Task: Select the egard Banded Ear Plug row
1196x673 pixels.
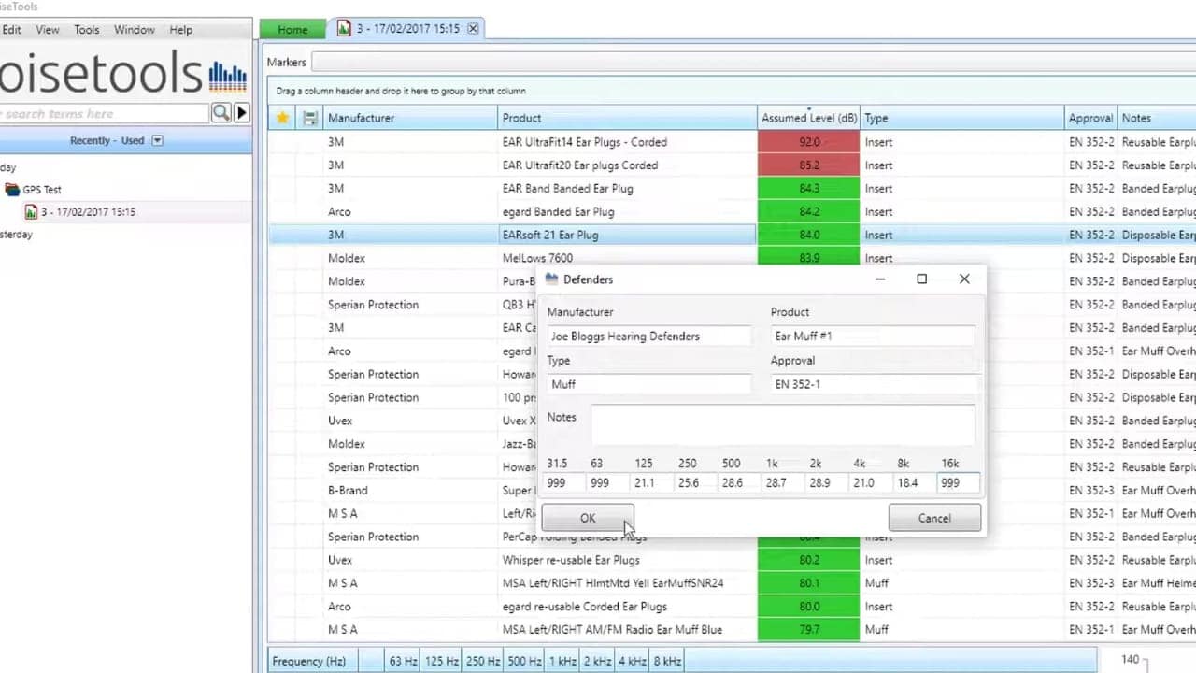Action: (732, 212)
